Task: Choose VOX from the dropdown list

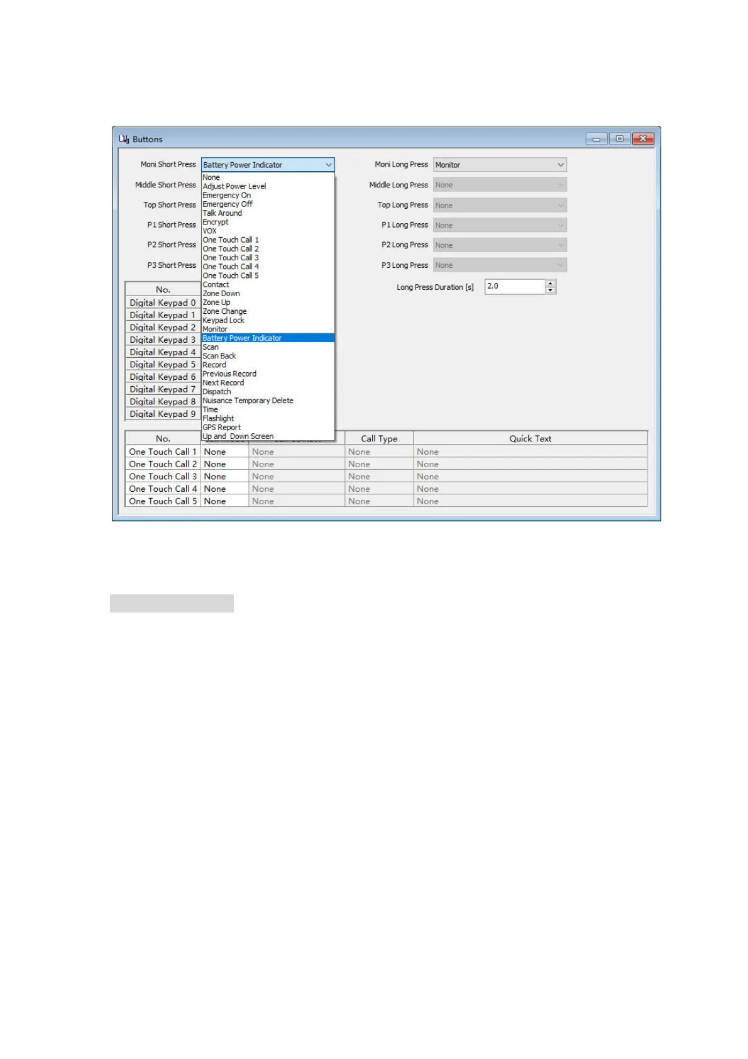Action: coord(268,231)
